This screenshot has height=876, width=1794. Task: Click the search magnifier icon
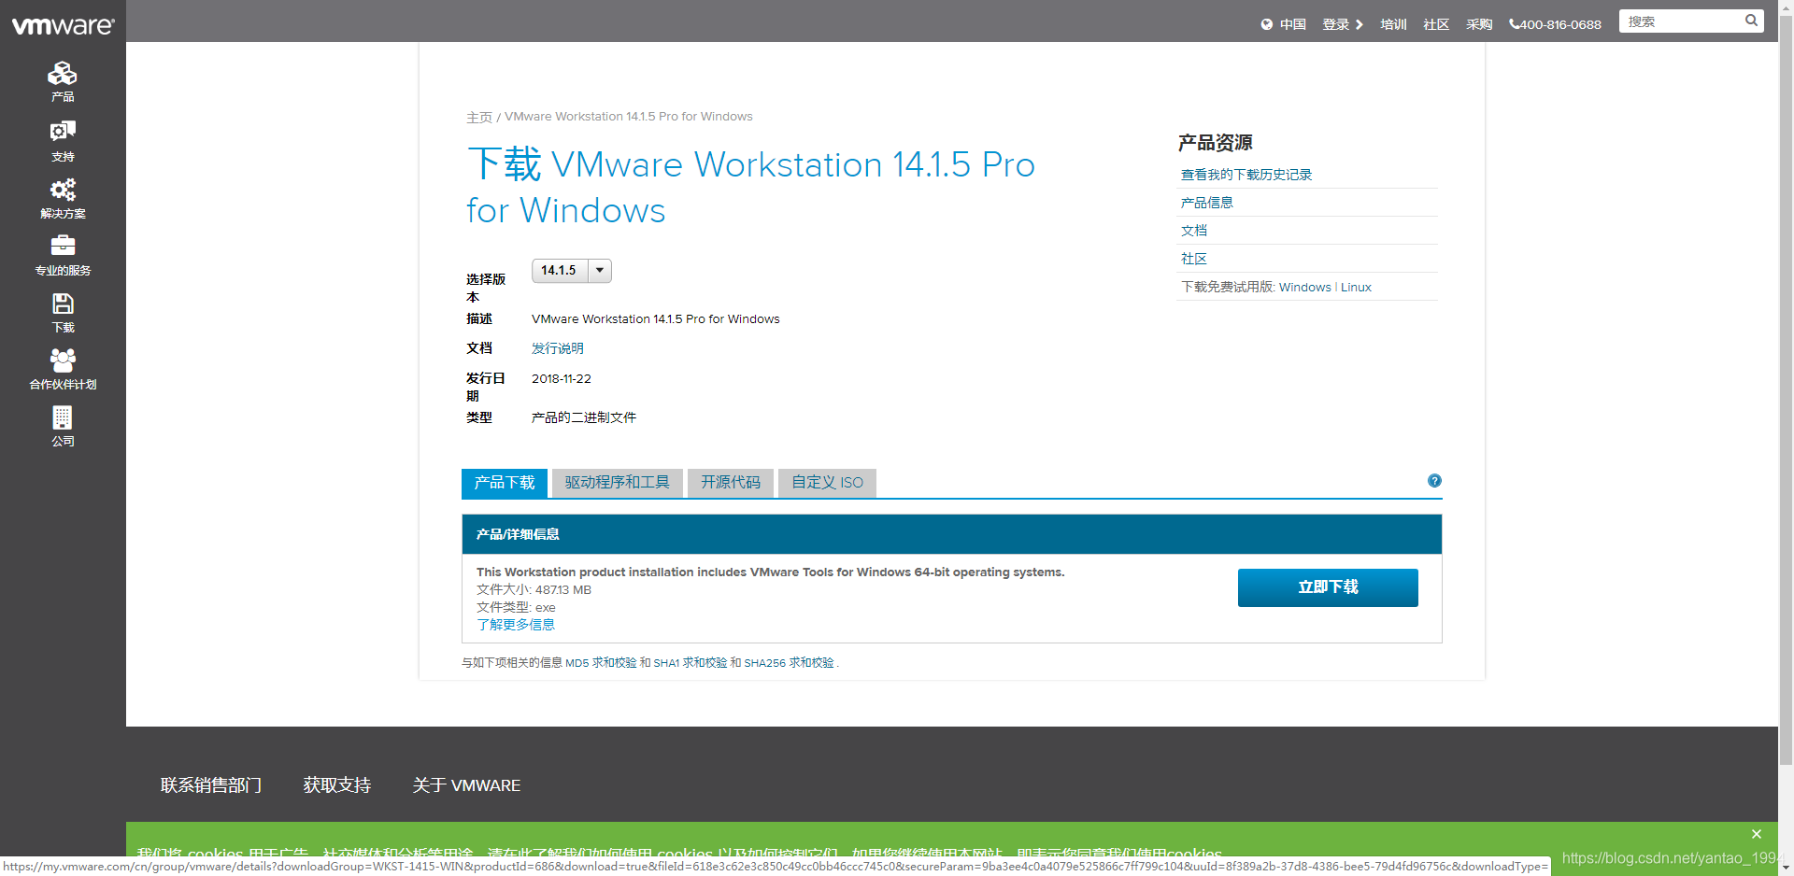click(x=1751, y=21)
